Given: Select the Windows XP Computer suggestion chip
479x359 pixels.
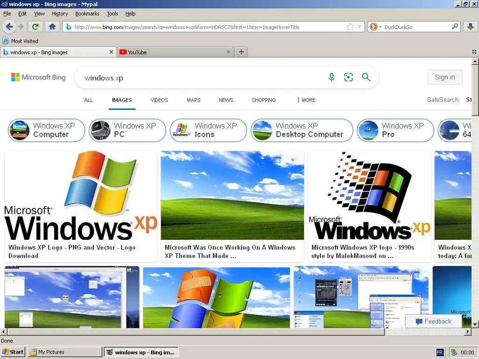Looking at the screenshot, I should [46, 130].
